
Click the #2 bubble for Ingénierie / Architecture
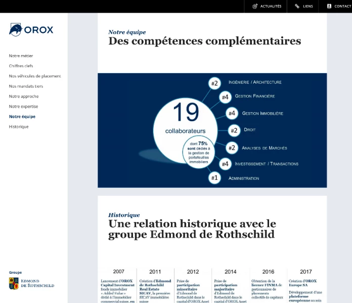pos(214,83)
